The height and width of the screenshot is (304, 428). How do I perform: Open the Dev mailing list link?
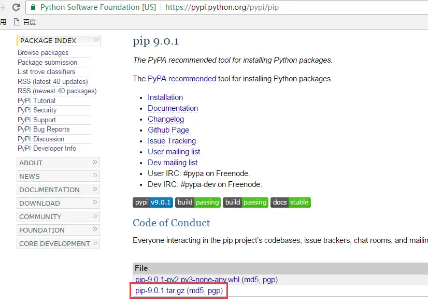pos(173,163)
